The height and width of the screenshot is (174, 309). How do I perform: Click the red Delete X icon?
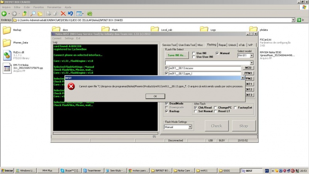63,14
